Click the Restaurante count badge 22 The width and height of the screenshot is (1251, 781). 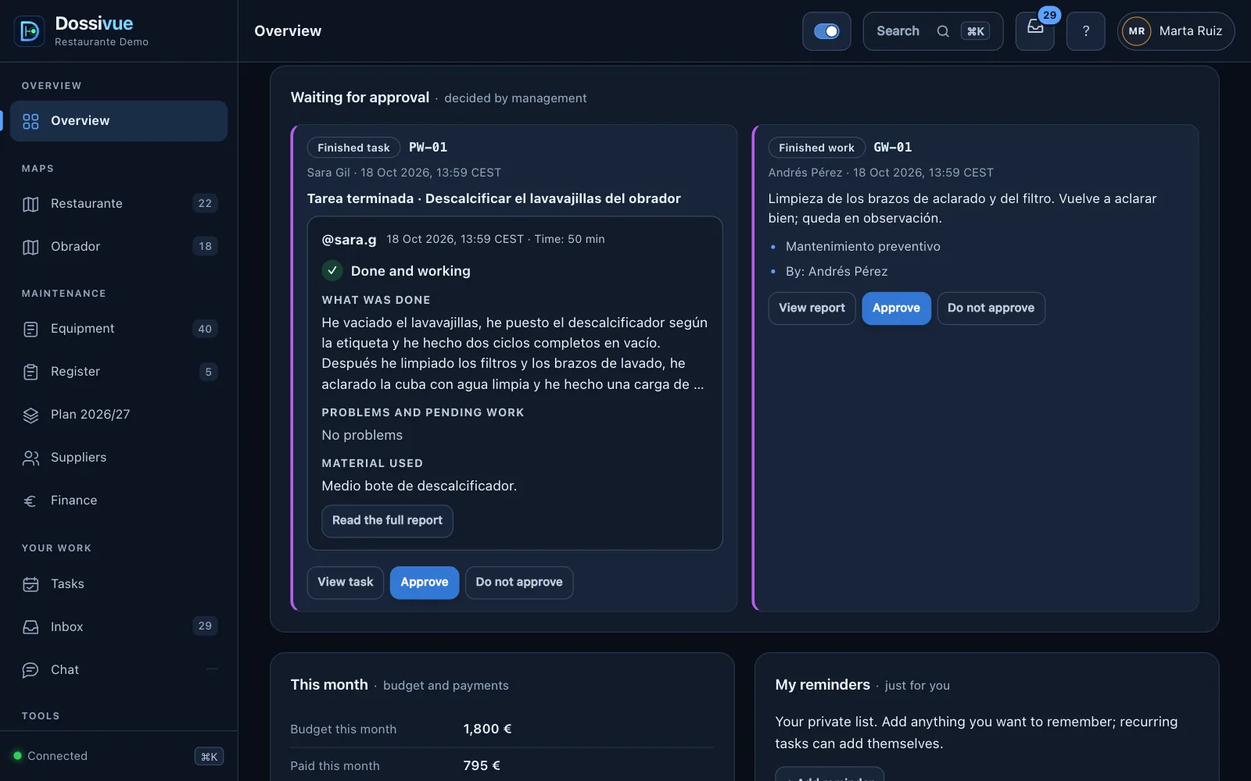[205, 204]
